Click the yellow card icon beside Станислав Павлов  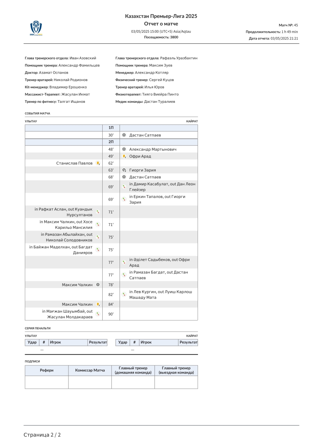[x=98, y=163]
